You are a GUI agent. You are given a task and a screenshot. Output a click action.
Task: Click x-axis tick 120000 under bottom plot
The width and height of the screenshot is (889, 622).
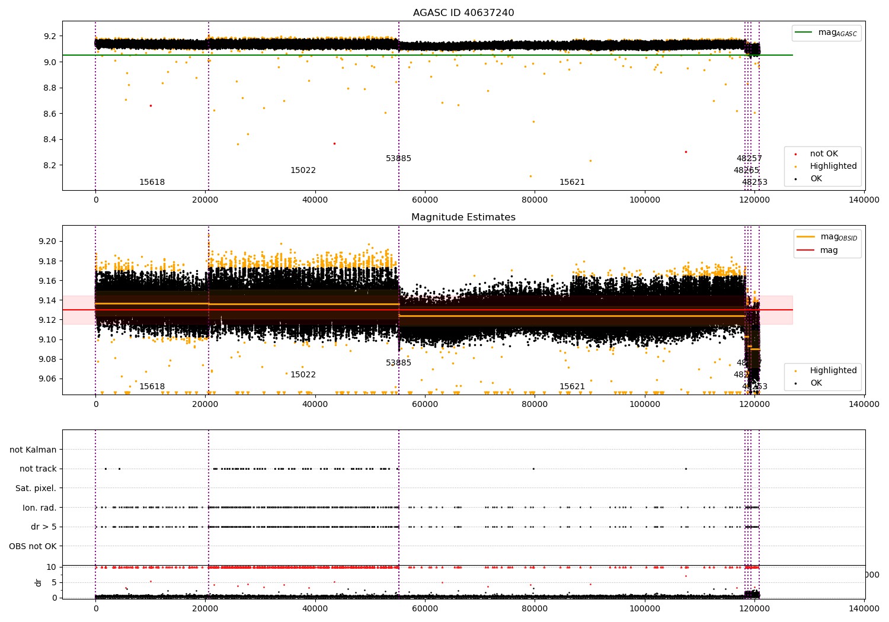pos(754,608)
